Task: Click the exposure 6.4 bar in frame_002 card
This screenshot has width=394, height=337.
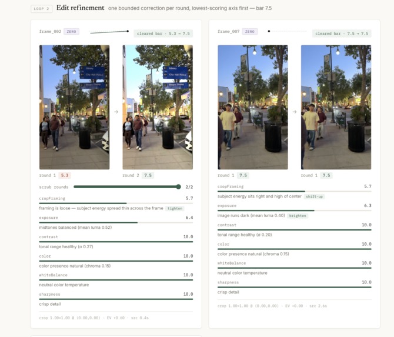Action: click(x=116, y=222)
